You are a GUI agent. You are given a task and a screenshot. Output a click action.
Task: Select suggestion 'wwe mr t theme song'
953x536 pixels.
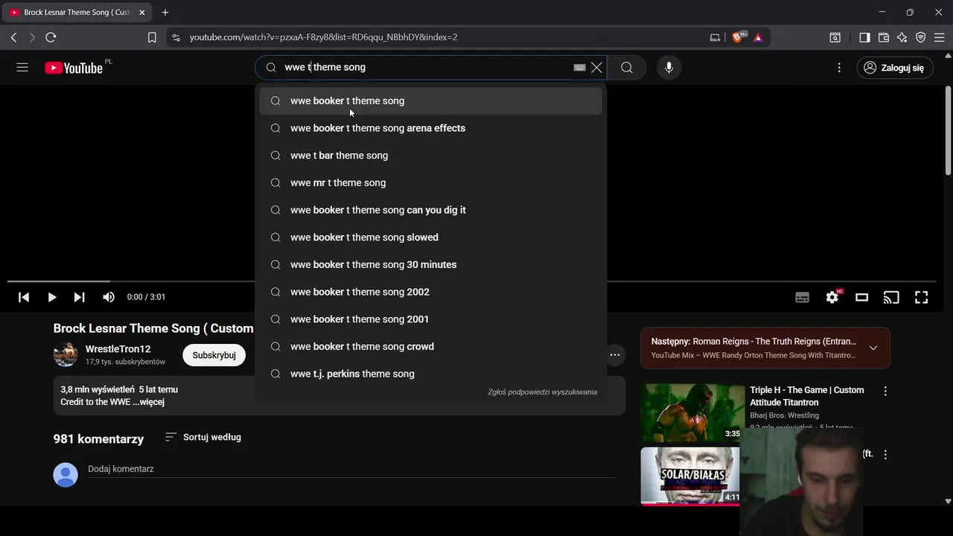point(430,182)
